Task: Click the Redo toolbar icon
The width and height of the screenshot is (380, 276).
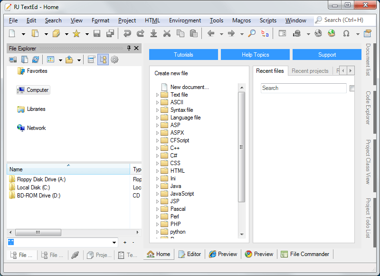Action: [140, 33]
